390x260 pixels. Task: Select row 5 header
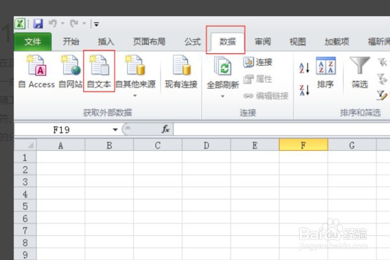click(25, 206)
